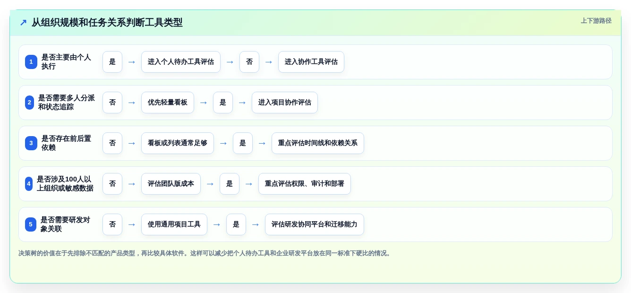The image size is (631, 293).
Task: Click question text 是否需要多人分派和状态追踪
Action: coord(67,103)
